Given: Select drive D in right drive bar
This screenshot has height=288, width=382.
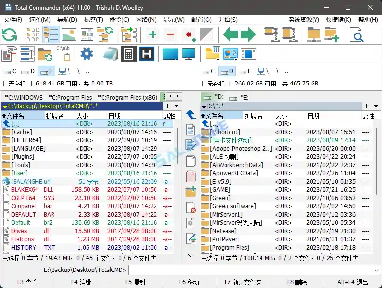Looking at the screenshot, I should coord(227,71).
